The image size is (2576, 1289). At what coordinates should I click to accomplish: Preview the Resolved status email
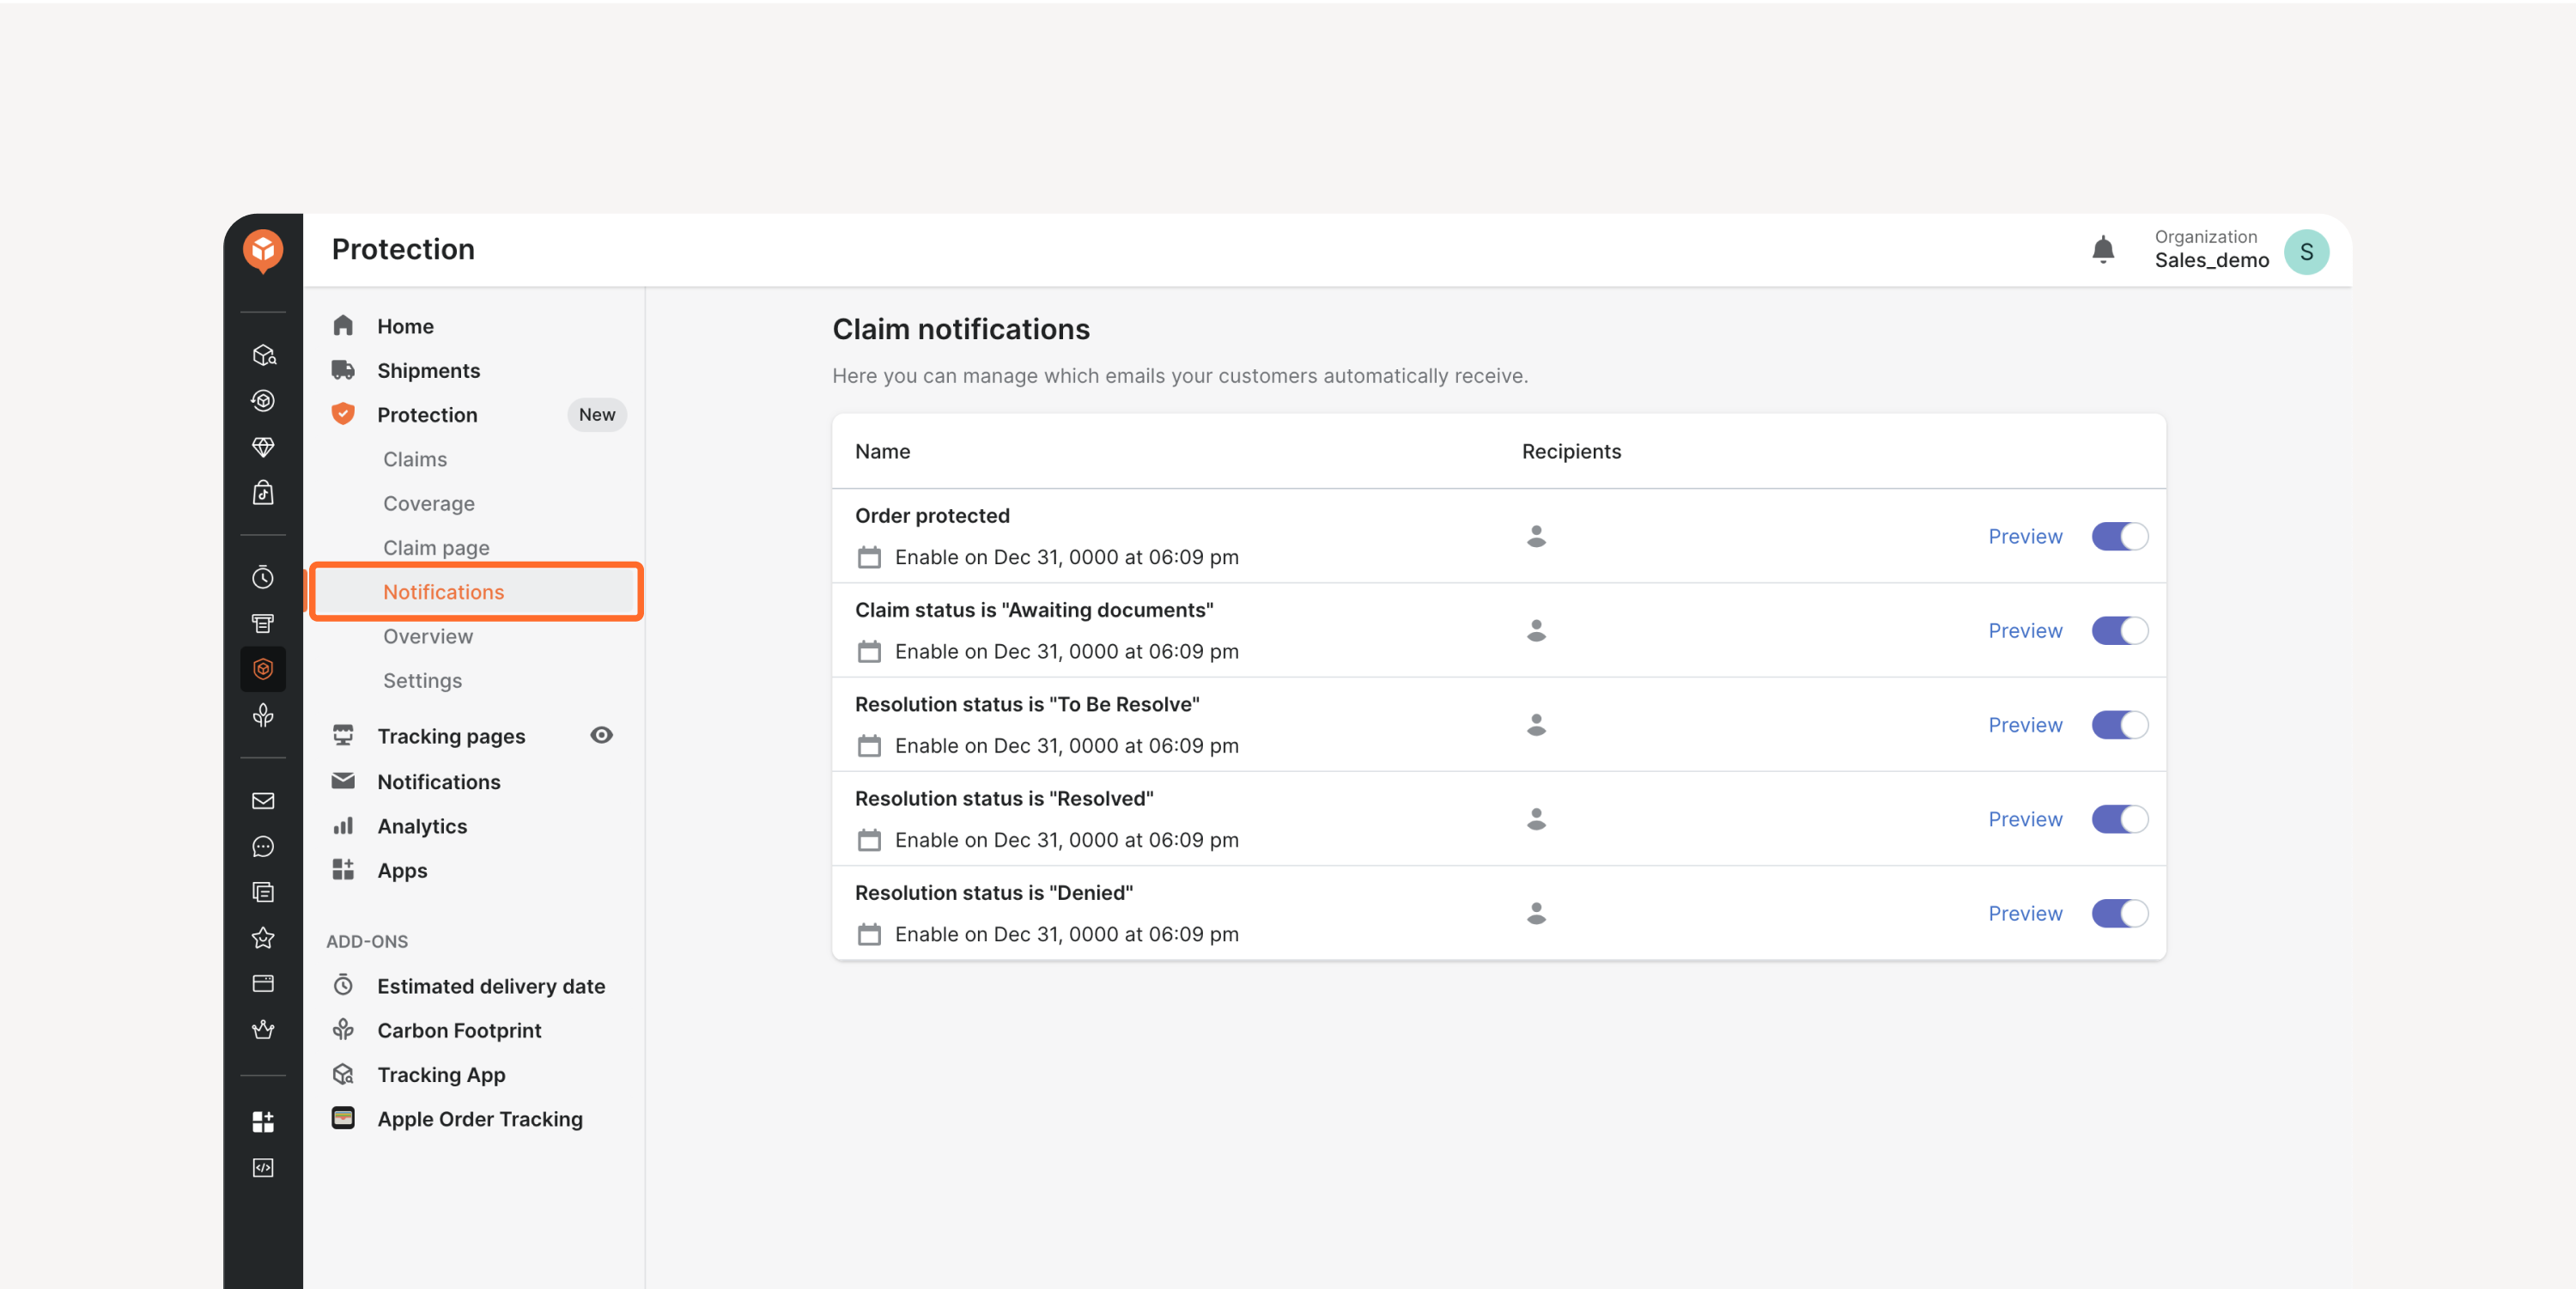tap(2025, 819)
